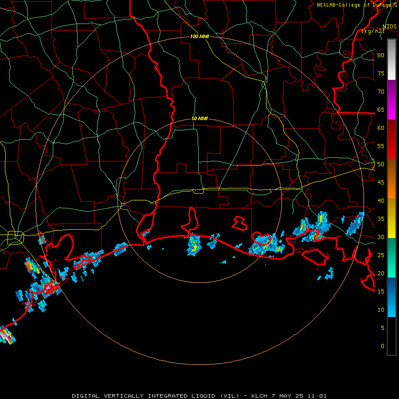The image size is (399, 399).
Task: Click the 40 value on the VIL scale
Action: pyautogui.click(x=381, y=200)
